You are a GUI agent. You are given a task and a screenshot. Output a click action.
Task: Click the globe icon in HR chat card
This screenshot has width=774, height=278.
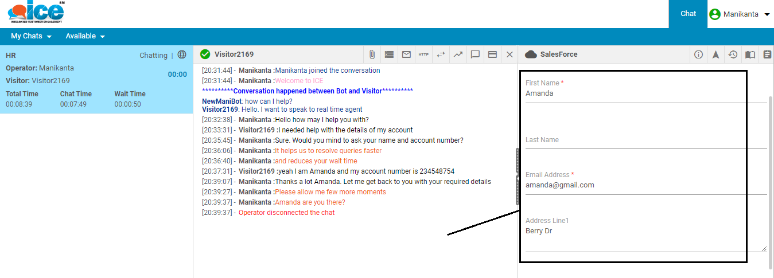(182, 55)
